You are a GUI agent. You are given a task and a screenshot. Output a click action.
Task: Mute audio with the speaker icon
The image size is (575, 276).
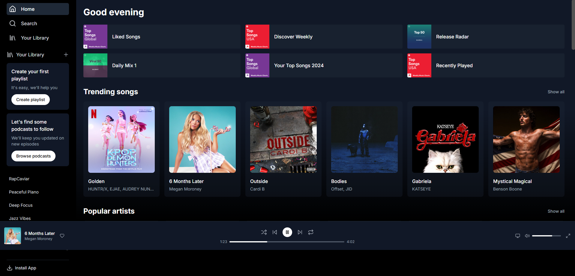pyautogui.click(x=527, y=236)
